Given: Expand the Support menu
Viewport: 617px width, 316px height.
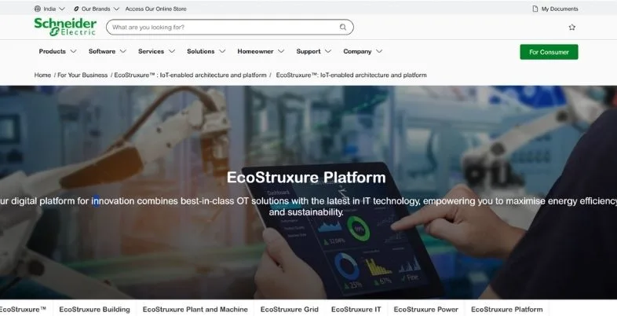Looking at the screenshot, I should [314, 51].
